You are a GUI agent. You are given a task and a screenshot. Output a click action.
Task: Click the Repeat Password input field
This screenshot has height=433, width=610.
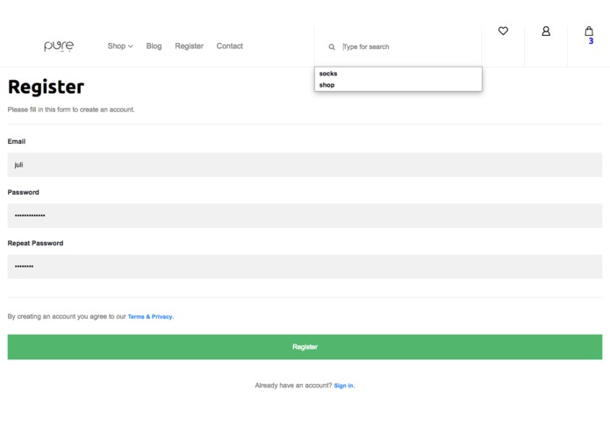click(x=305, y=266)
